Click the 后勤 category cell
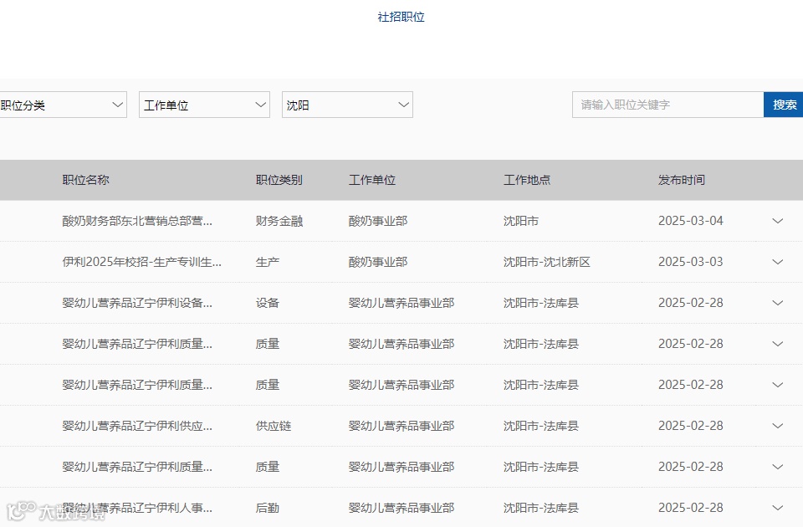Image resolution: width=803 pixels, height=527 pixels. point(268,508)
